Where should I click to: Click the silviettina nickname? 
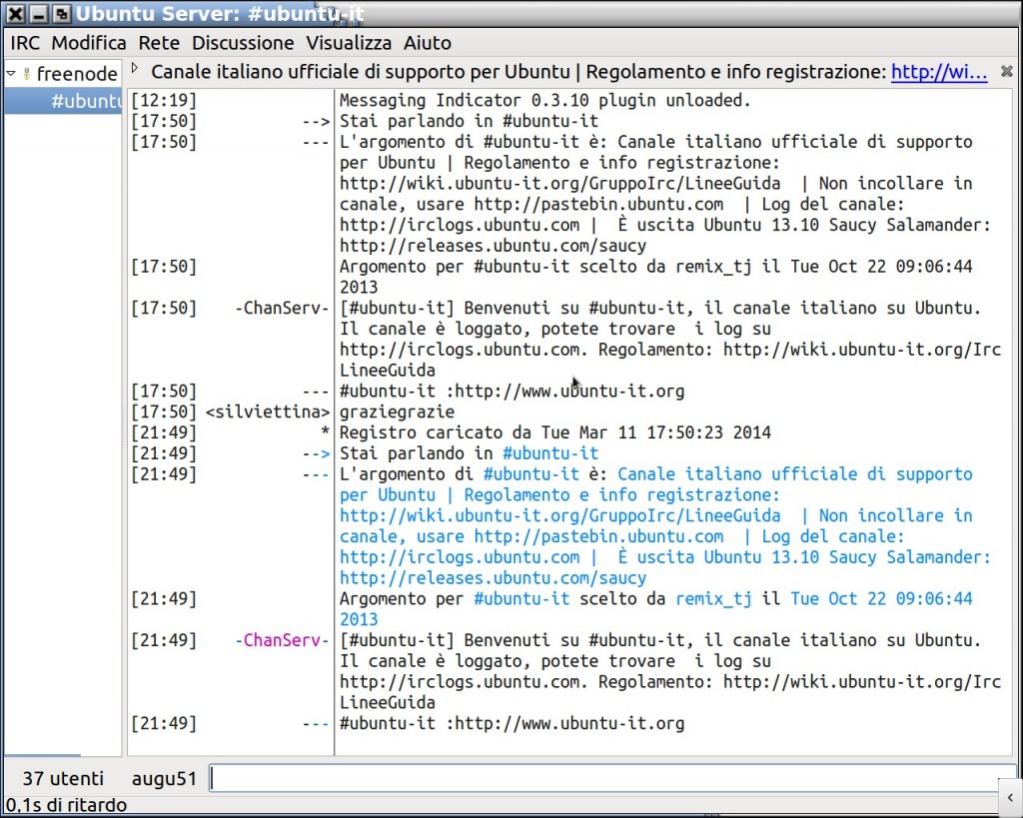tap(268, 411)
